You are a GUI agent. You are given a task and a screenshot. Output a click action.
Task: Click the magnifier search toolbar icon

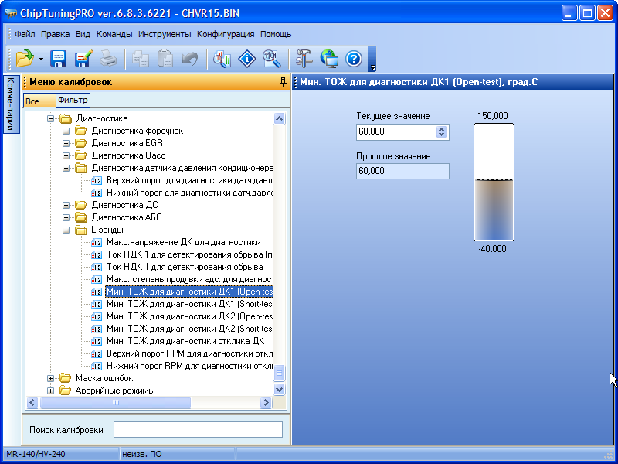pos(270,58)
